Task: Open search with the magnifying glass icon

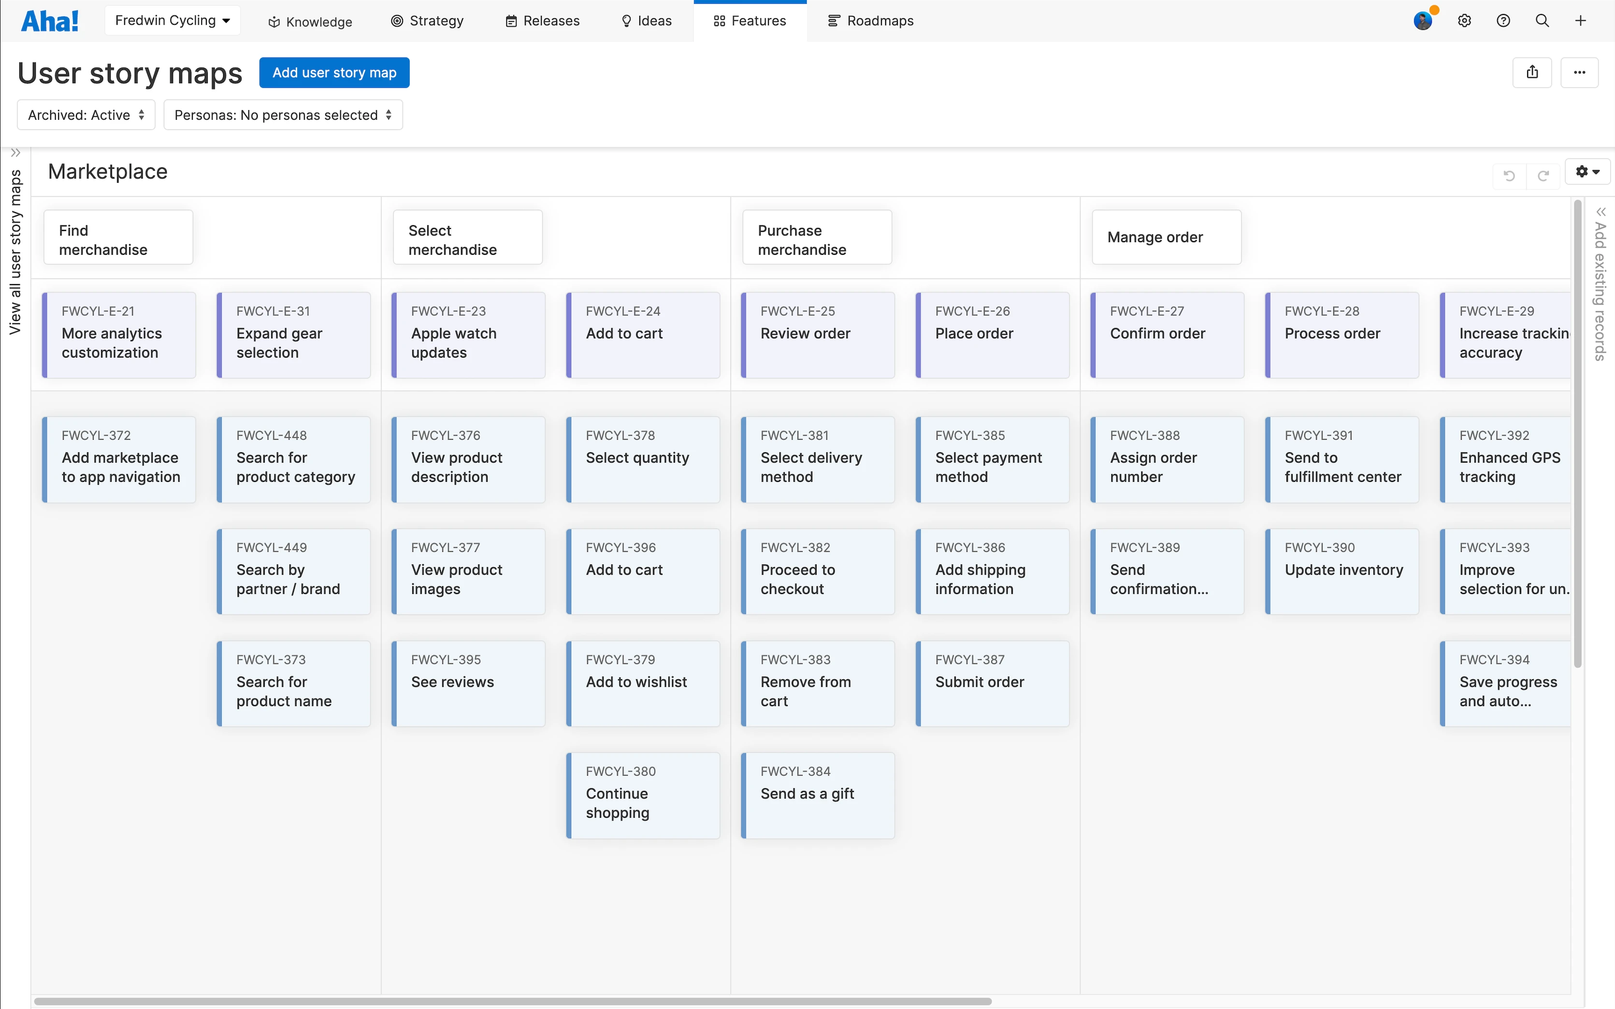Action: coord(1542,21)
